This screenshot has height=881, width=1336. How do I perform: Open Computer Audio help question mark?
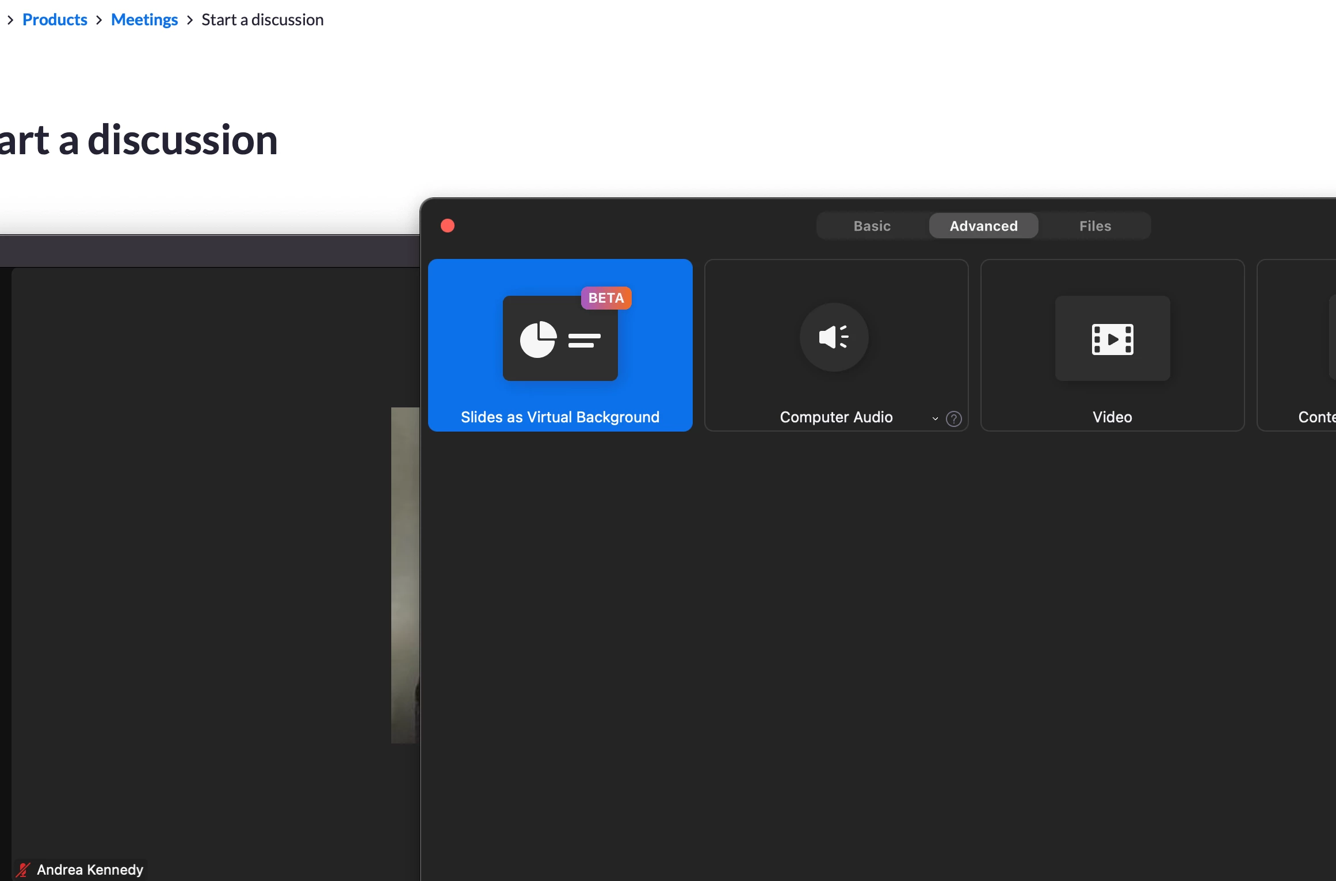pyautogui.click(x=953, y=419)
